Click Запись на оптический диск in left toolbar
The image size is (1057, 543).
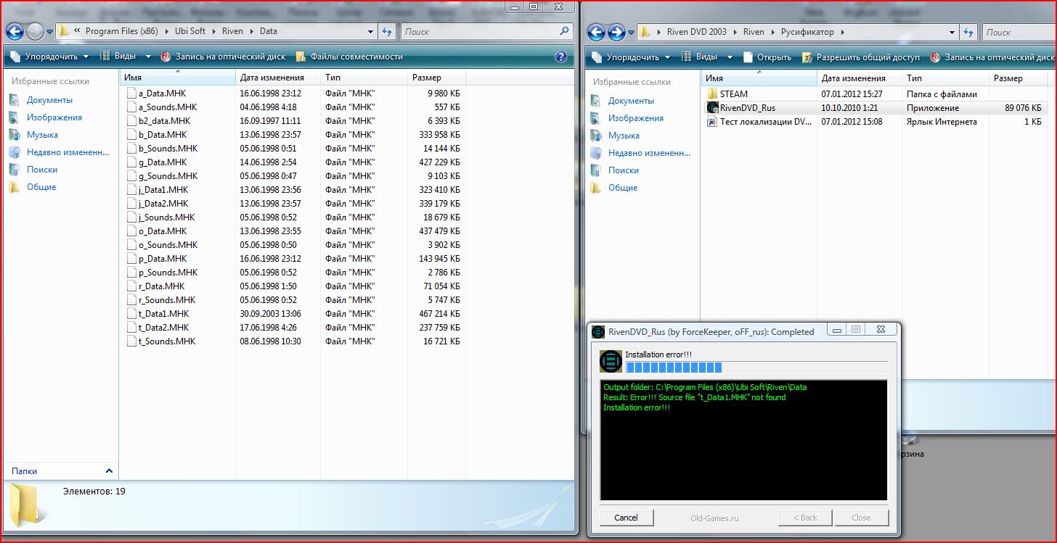coord(223,57)
